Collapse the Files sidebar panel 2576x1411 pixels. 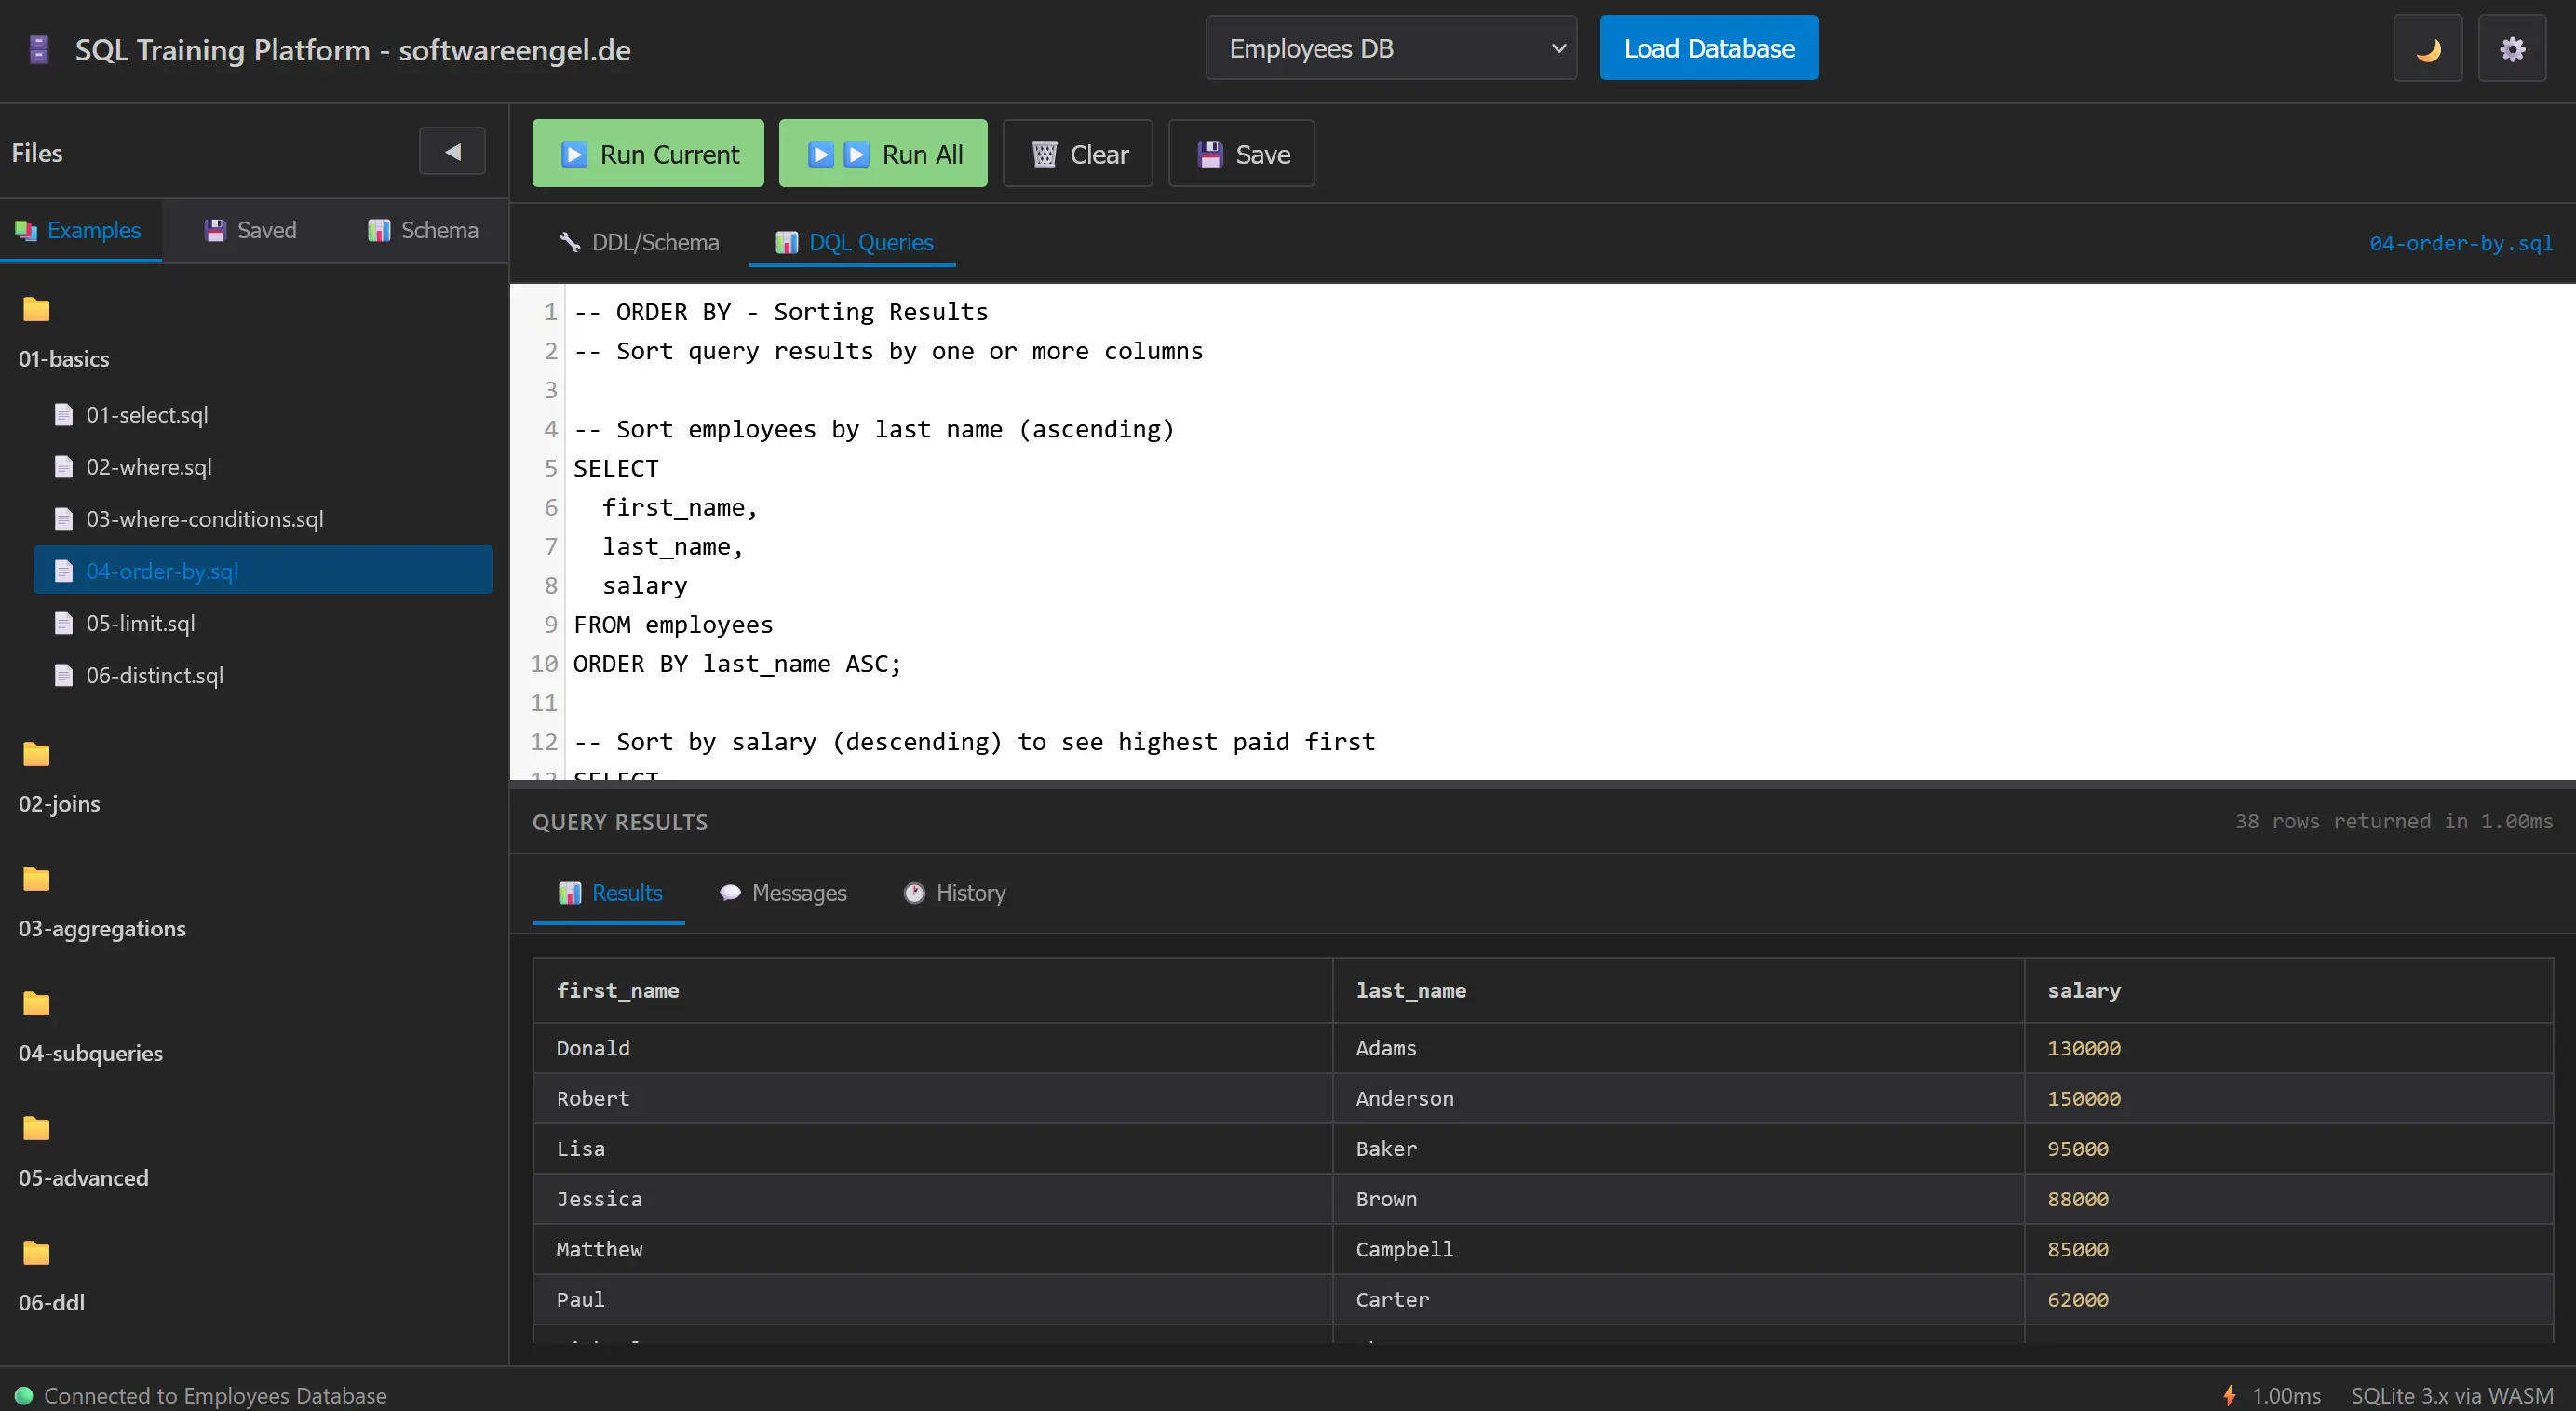coord(452,152)
